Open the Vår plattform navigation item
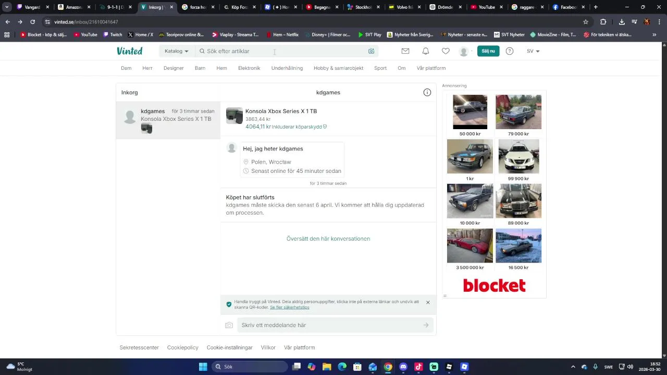This screenshot has height=375, width=667. coord(431,68)
